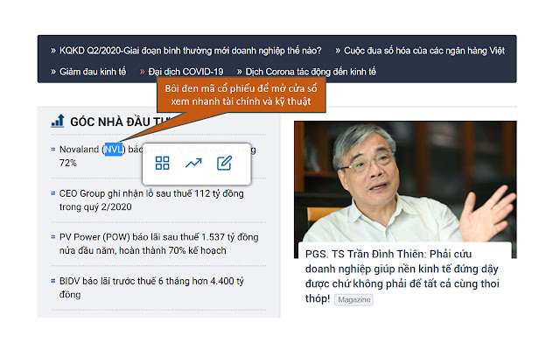Click the edit note icon in popup
560x350 pixels.
(x=224, y=163)
